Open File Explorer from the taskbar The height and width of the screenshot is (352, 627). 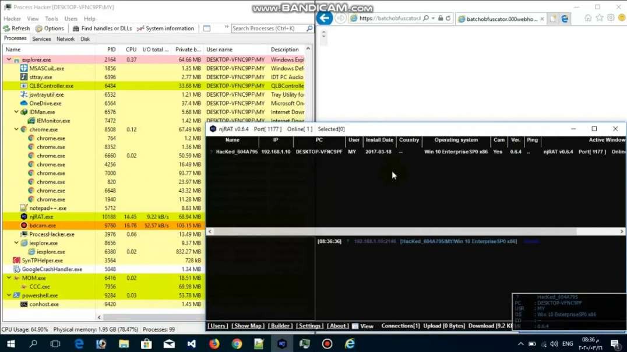pyautogui.click(x=124, y=344)
